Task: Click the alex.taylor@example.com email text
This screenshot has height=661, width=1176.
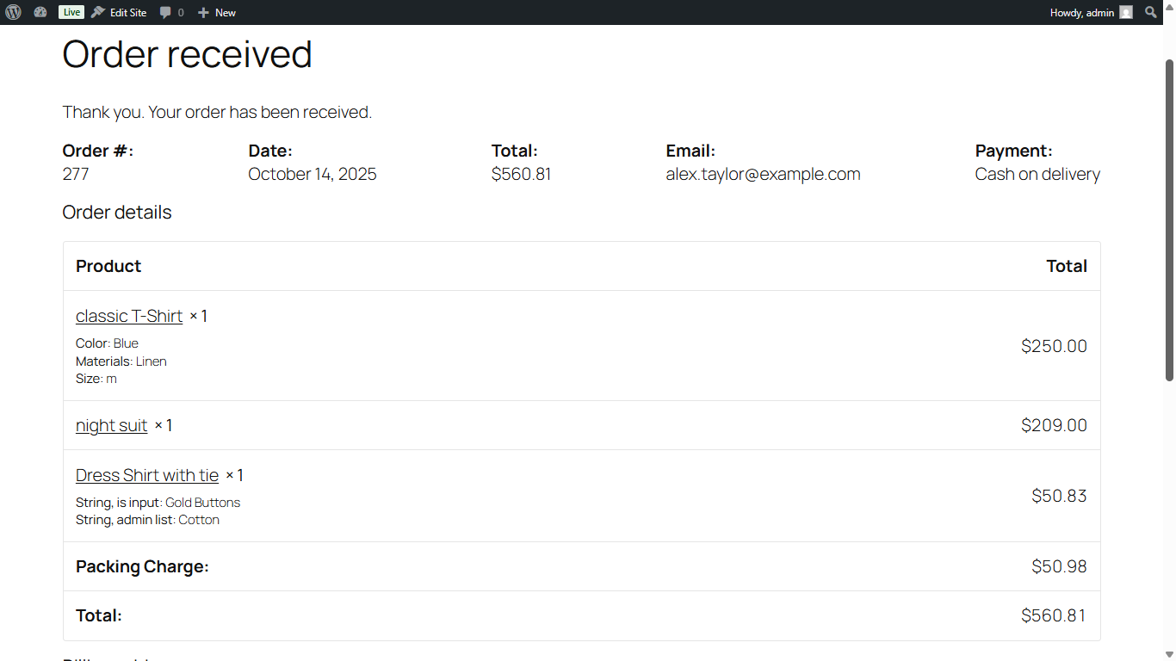Action: point(763,174)
